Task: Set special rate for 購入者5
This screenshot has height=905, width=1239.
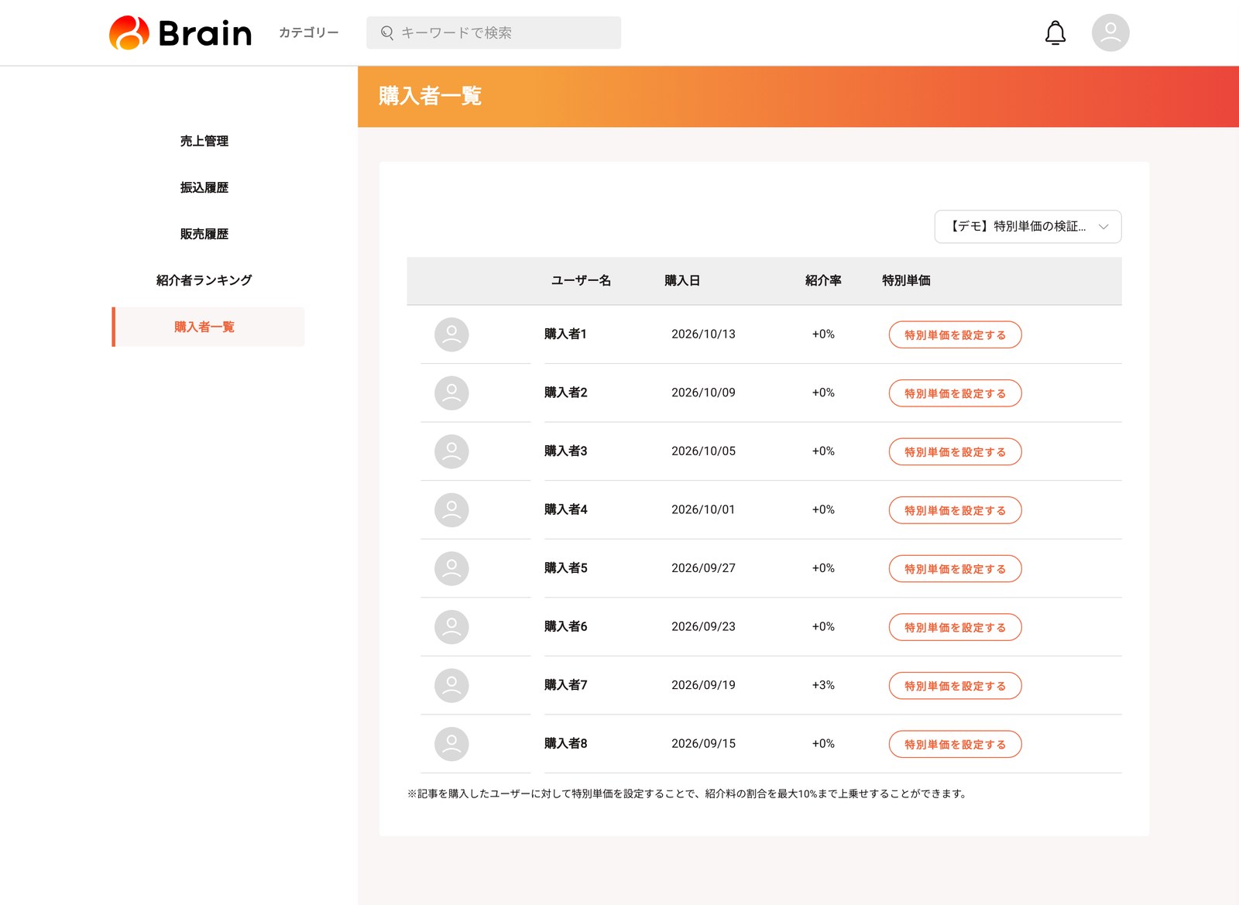Action: point(955,569)
